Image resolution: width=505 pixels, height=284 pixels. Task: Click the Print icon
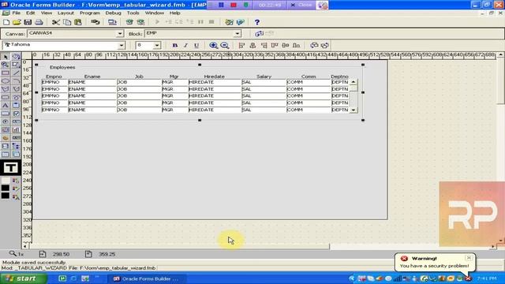39,22
